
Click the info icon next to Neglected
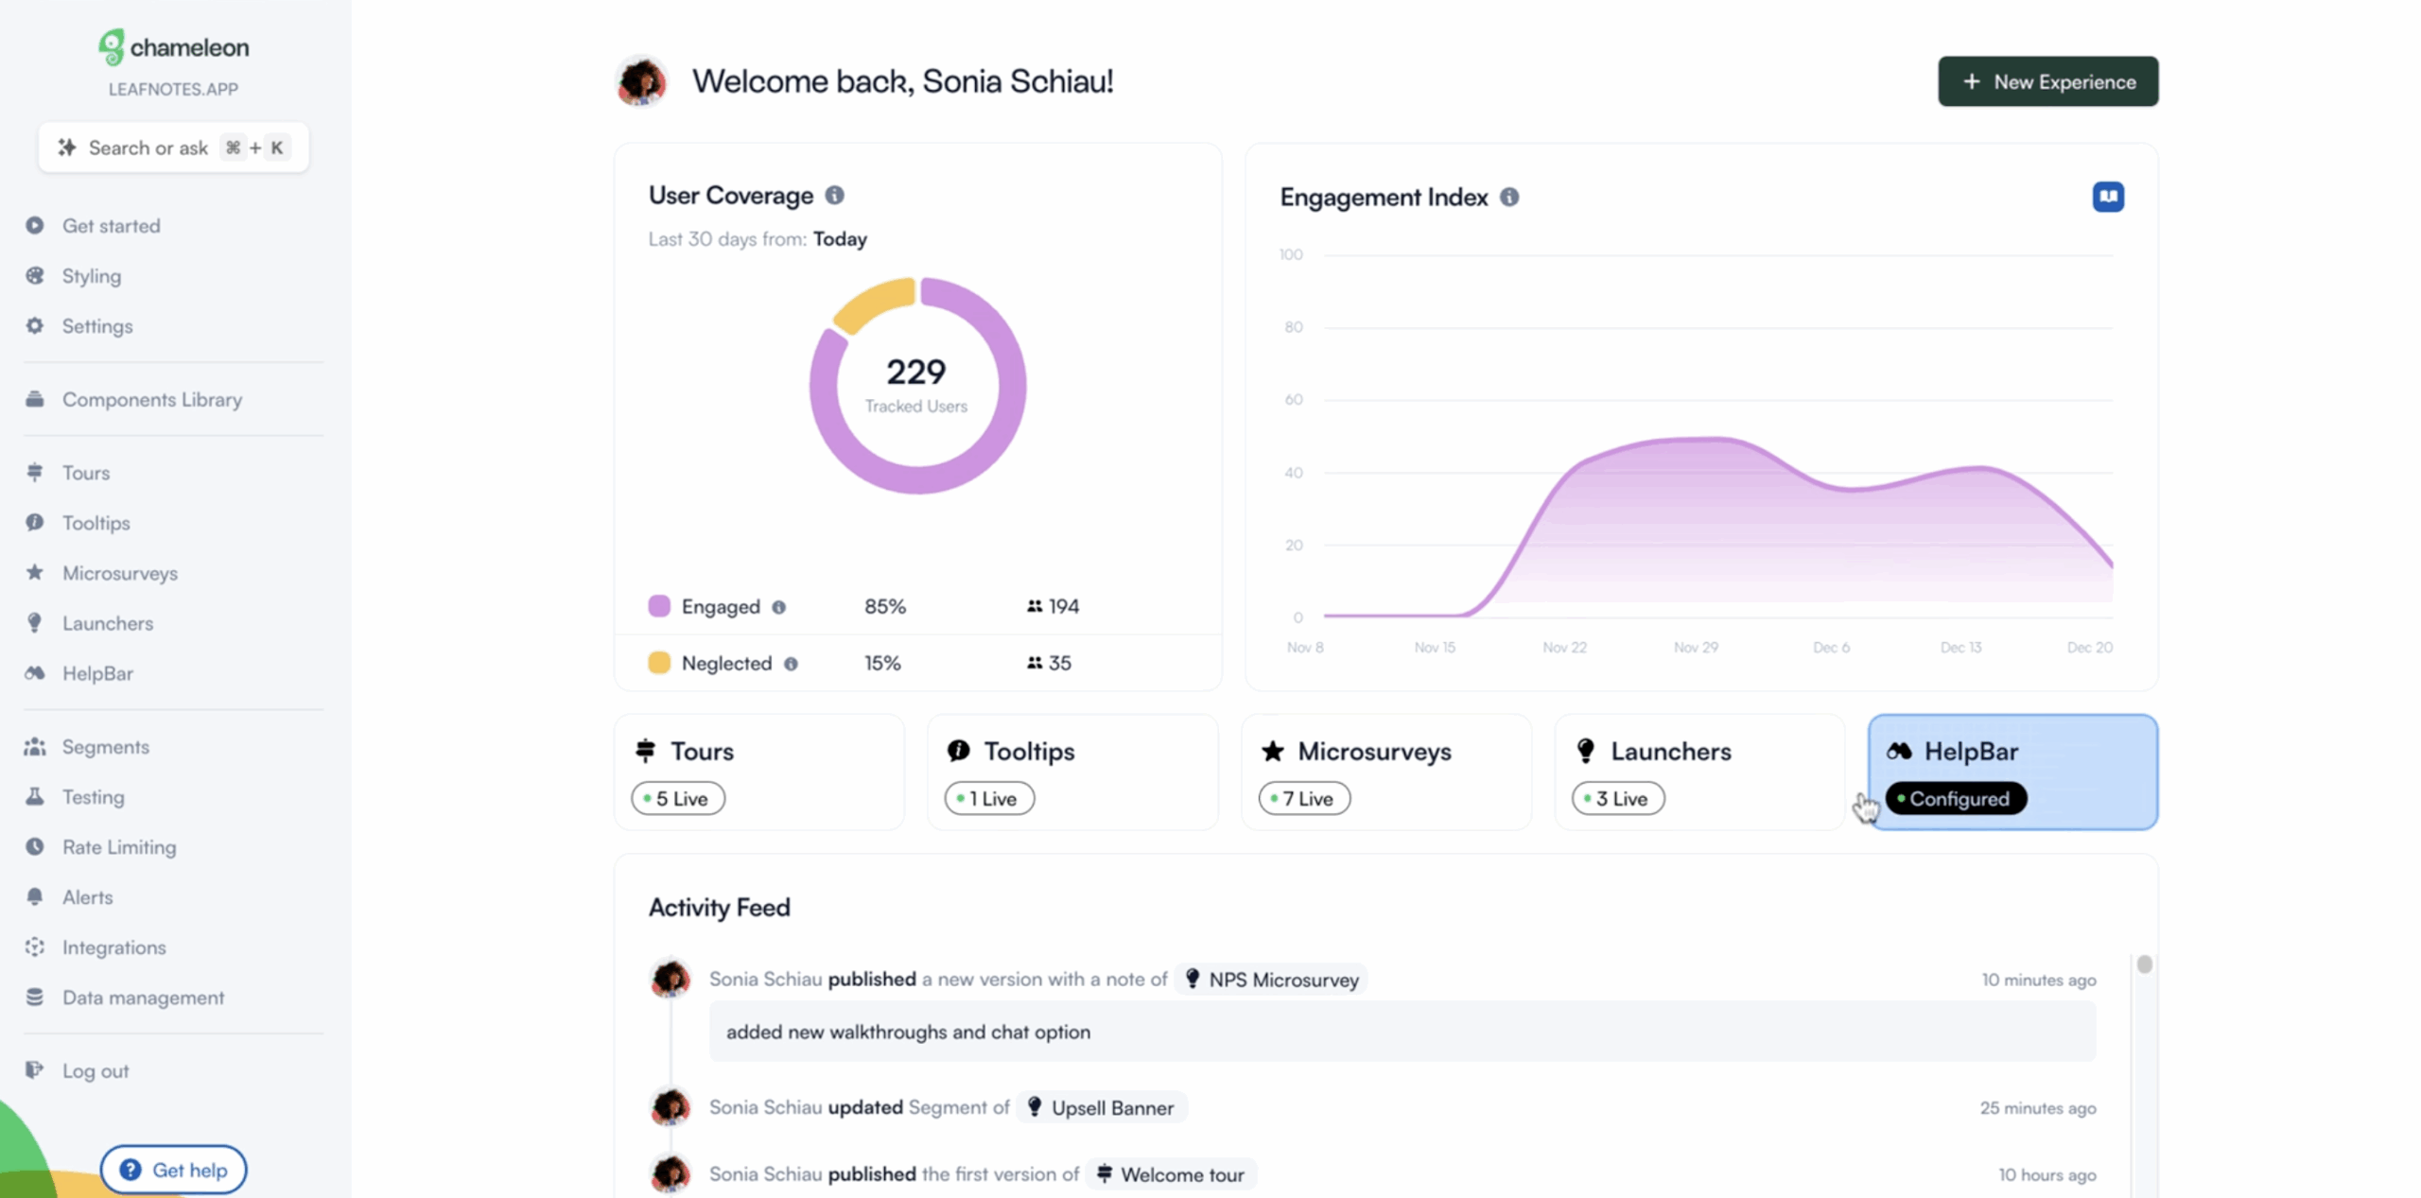pos(791,664)
